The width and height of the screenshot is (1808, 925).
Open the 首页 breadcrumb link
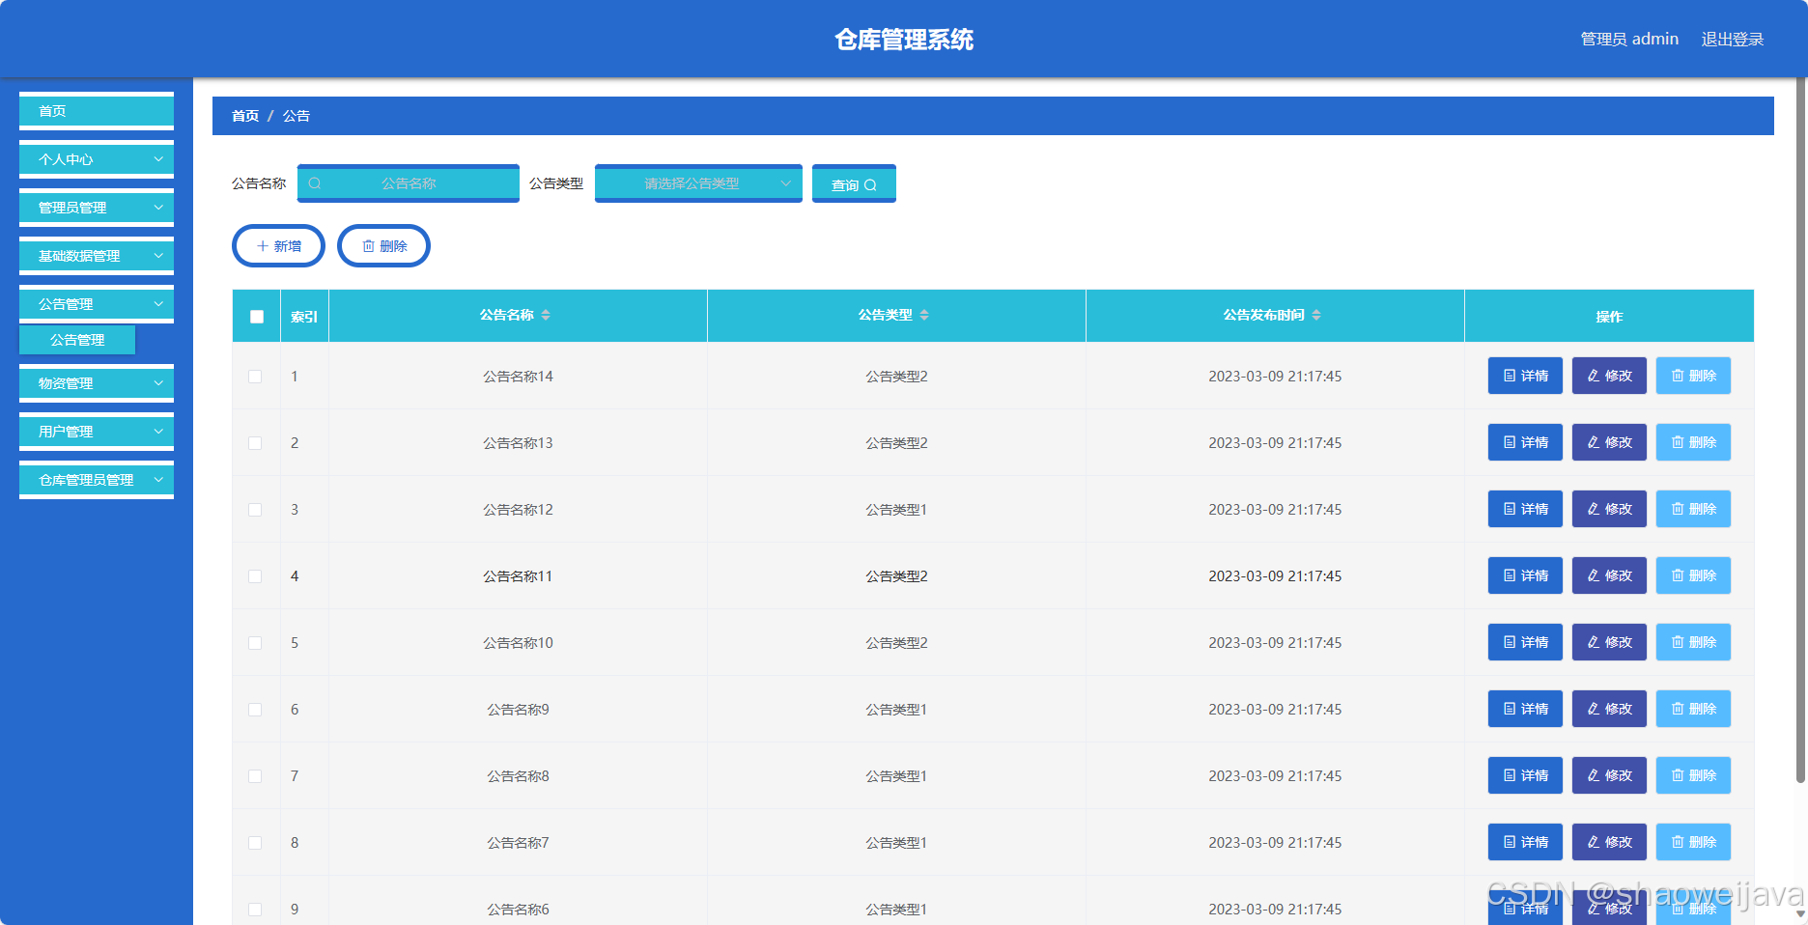244,115
